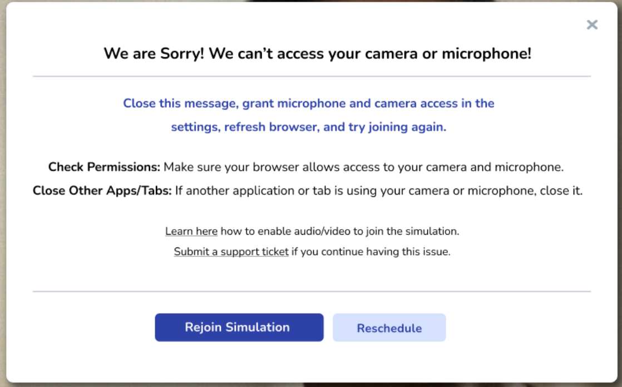
Task: Select the bold Check Permissions label
Action: coord(104,167)
